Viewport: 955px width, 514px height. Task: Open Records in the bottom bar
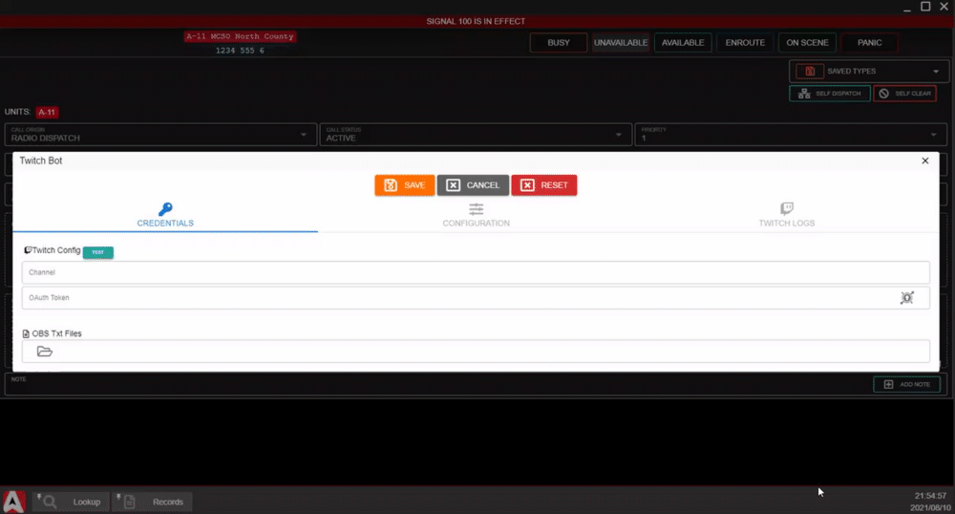(x=152, y=502)
